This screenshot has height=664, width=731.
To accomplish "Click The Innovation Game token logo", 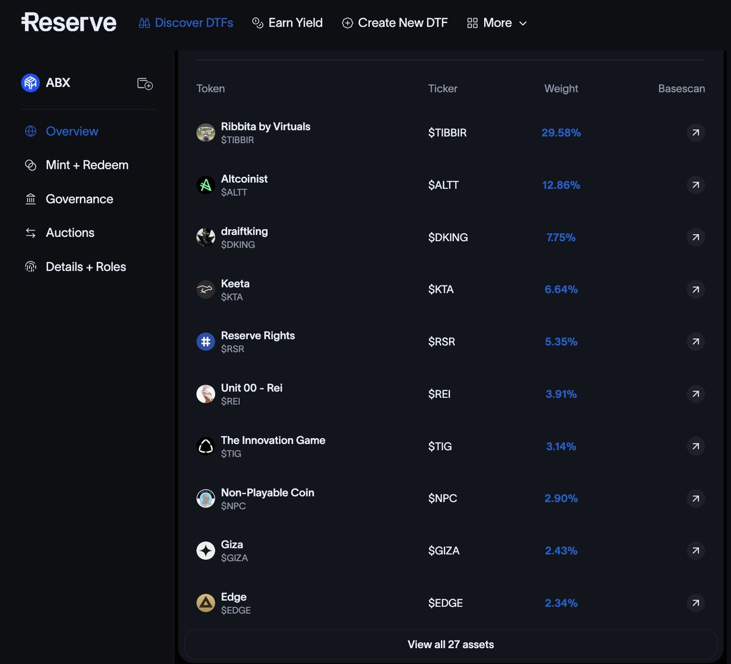I will coord(206,447).
